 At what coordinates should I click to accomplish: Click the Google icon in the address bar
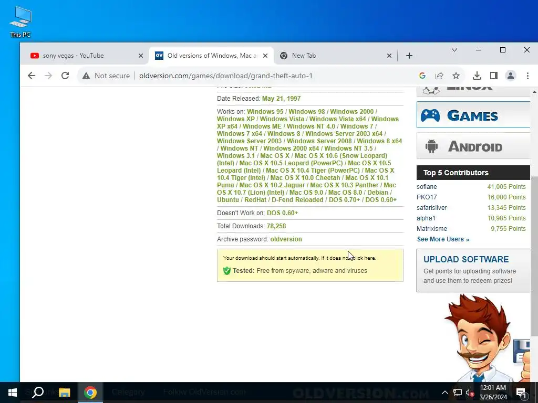click(x=422, y=76)
